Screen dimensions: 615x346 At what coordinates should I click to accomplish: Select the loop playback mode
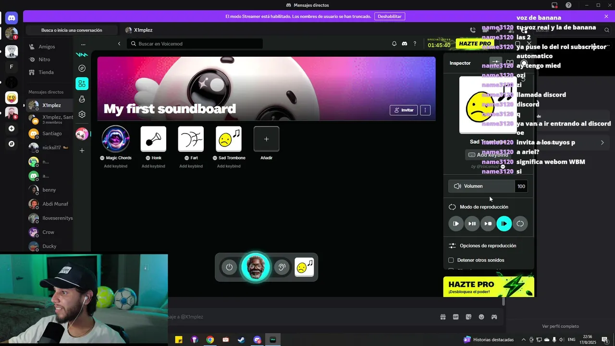pyautogui.click(x=520, y=223)
